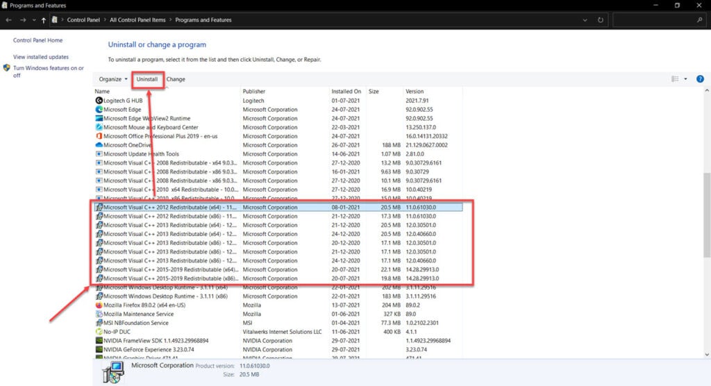This screenshot has width=711, height=386.
Task: Click Vitalwerks Internet Solutions LLC publisher cell
Action: (x=282, y=332)
